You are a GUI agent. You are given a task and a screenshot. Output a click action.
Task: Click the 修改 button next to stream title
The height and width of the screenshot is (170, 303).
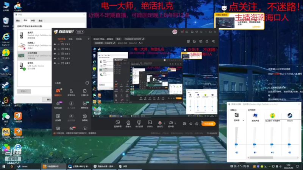point(118,39)
